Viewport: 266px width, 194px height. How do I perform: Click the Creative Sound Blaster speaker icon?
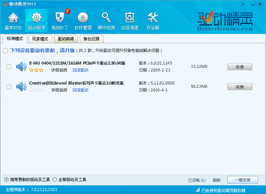coord(21,87)
